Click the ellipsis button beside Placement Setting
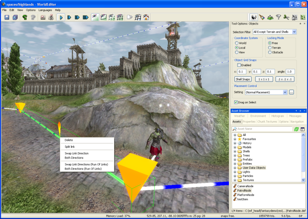 (291, 92)
